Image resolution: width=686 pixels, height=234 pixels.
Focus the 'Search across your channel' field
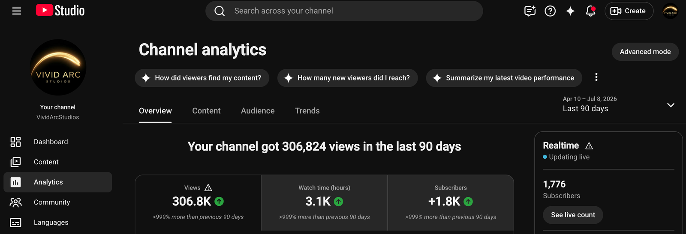click(344, 11)
